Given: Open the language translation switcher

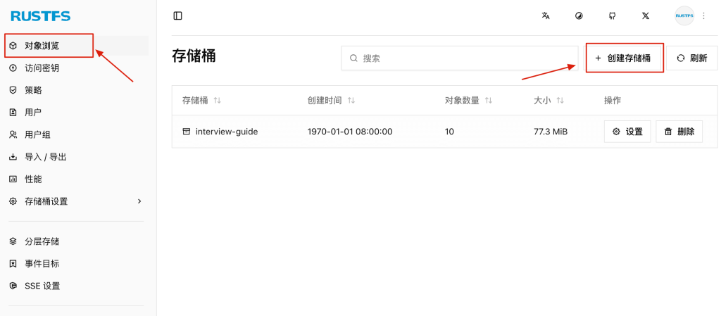Looking at the screenshot, I should (546, 16).
